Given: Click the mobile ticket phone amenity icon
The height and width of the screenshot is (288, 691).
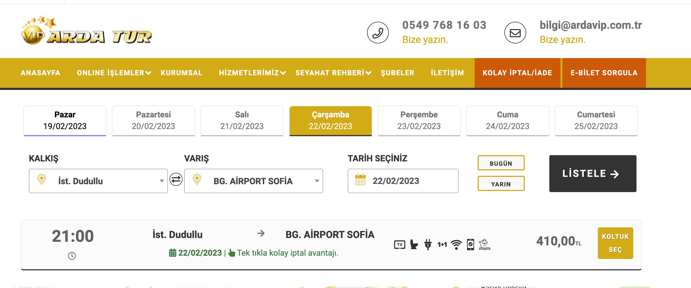Looking at the screenshot, I should point(470,245).
